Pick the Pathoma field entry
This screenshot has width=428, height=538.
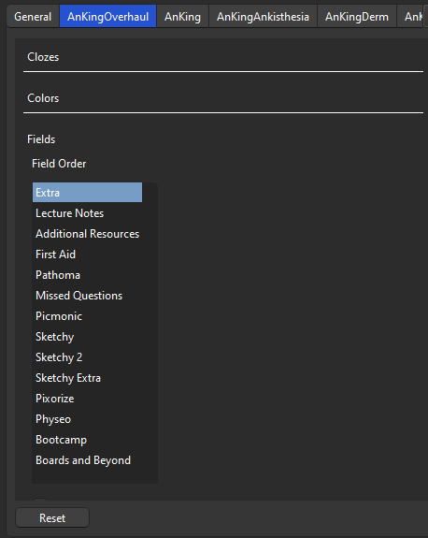(x=88, y=275)
